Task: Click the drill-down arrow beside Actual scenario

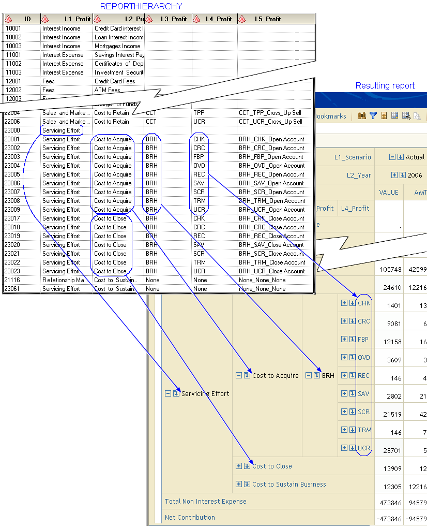Action: pos(401,157)
